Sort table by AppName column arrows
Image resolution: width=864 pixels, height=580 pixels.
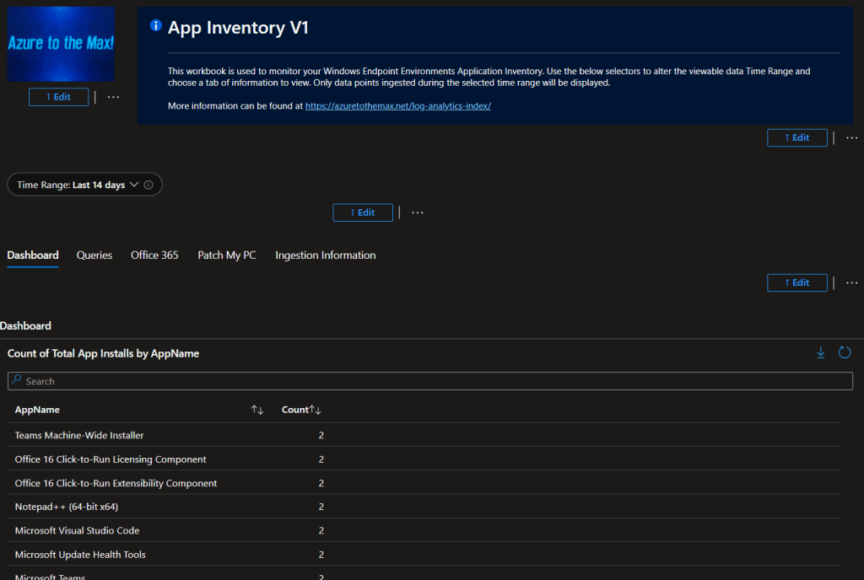point(257,410)
